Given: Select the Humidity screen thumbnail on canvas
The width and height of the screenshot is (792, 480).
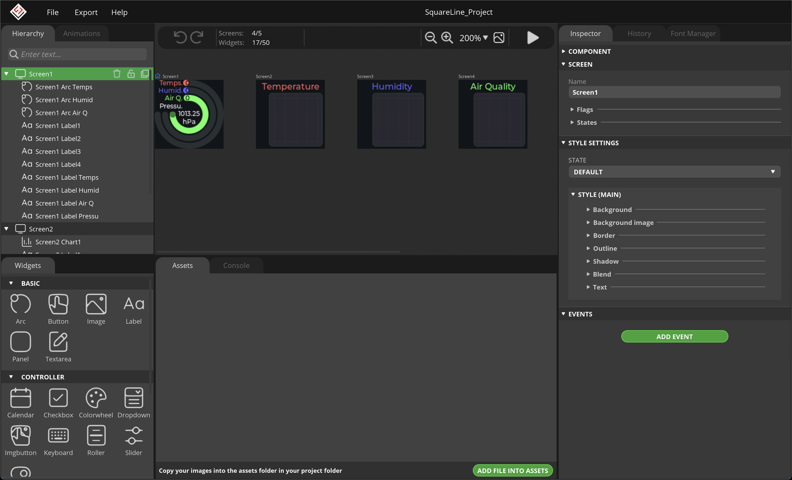Looking at the screenshot, I should [x=391, y=114].
